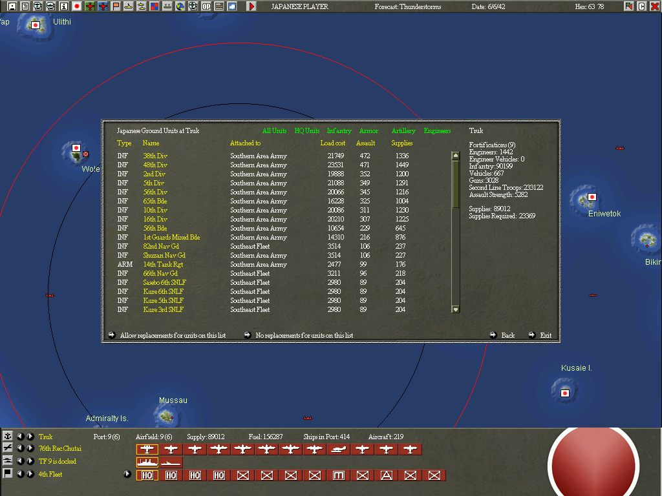This screenshot has width=662, height=496.
Task: Click the crosshair target icon in top toolbar
Action: [193, 6]
